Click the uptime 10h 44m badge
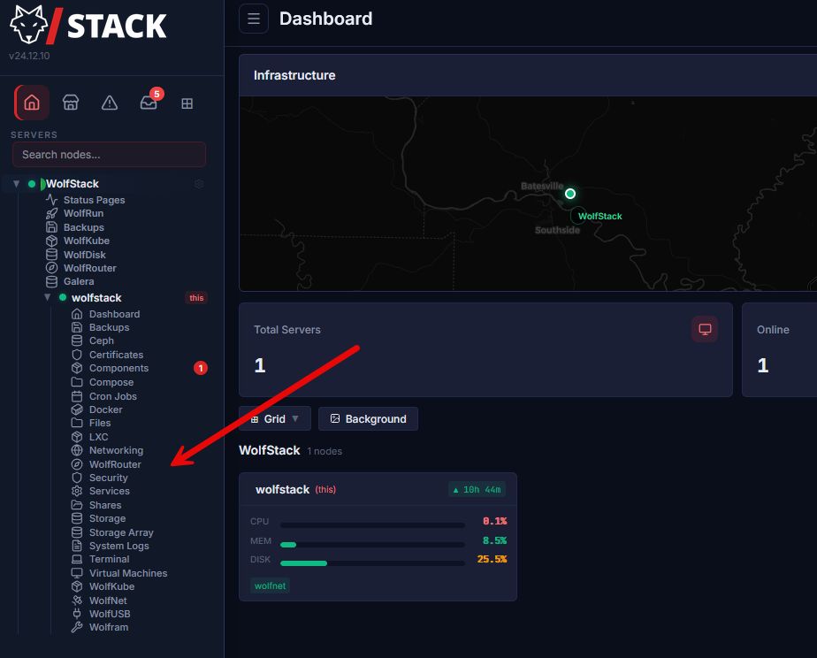The height and width of the screenshot is (658, 817). (x=477, y=490)
